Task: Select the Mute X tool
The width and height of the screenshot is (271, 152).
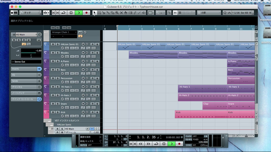Action: click(121, 13)
